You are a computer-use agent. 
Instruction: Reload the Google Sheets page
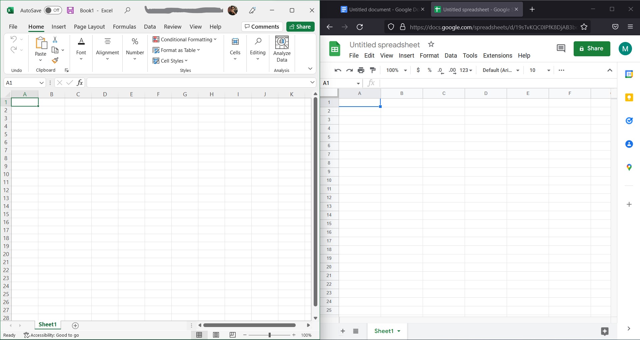360,27
